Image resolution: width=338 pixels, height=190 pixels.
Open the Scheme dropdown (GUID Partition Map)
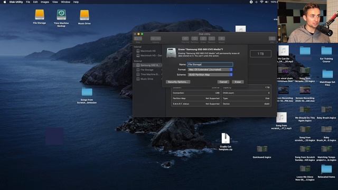tap(210, 74)
